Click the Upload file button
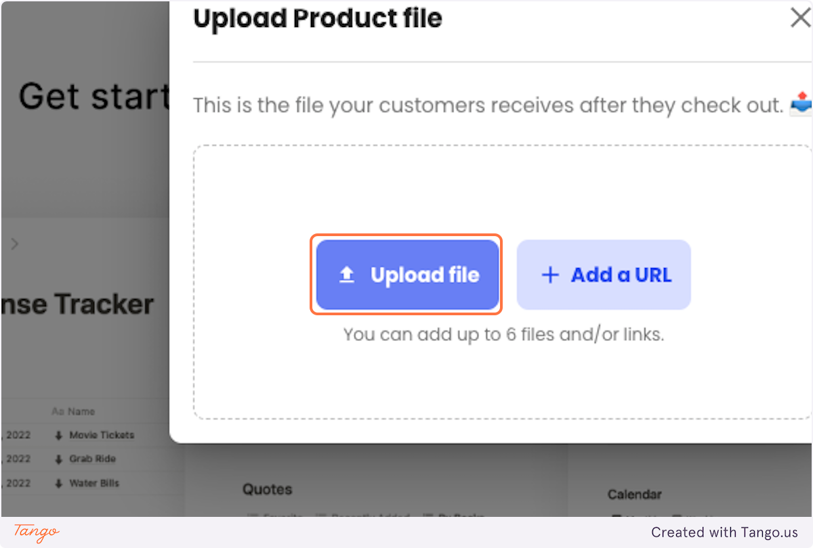Screen dimensions: 813x548 pos(407,275)
